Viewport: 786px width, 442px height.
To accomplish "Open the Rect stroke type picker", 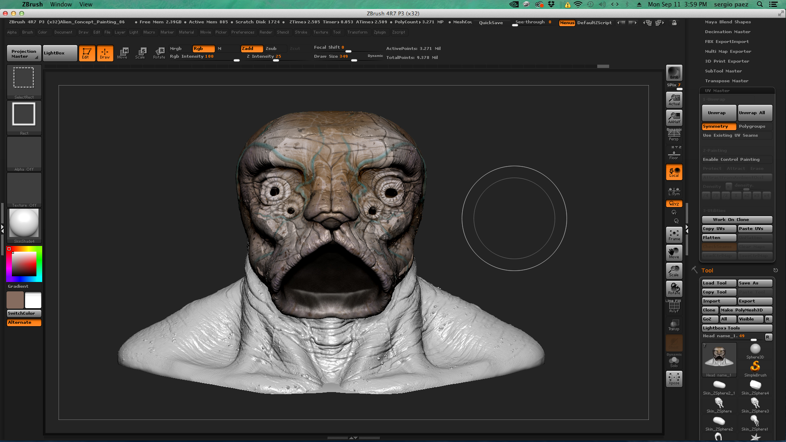I will coord(24,117).
